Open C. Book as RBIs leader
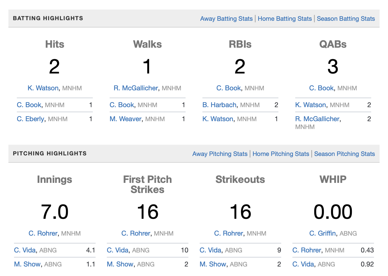This screenshot has height=276, width=388. (x=228, y=88)
